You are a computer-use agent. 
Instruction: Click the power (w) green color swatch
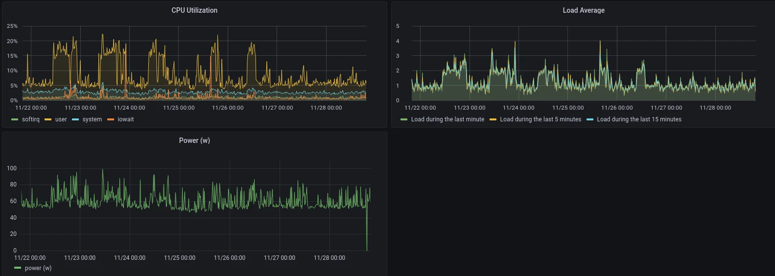tap(18, 268)
